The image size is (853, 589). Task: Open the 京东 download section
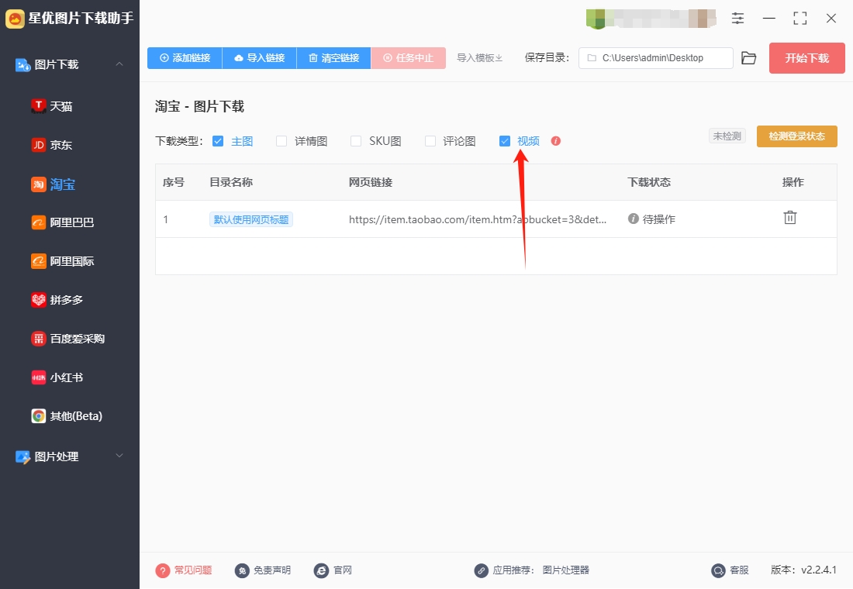[x=52, y=145]
